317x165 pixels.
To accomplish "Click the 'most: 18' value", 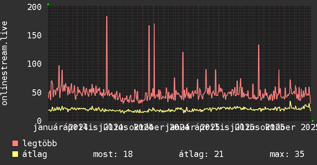I will point(113,154).
